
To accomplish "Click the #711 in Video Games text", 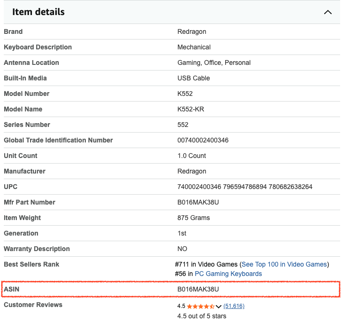I will pos(206,264).
